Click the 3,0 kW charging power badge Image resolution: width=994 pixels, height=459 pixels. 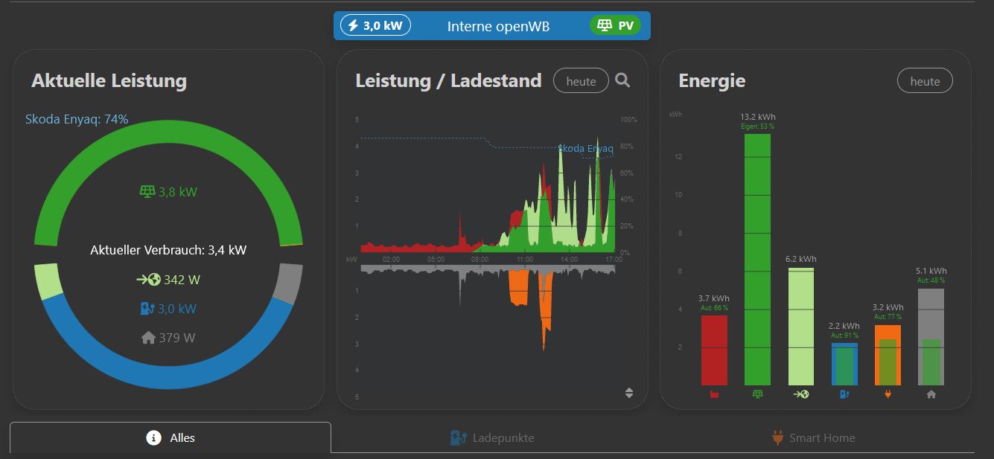point(376,26)
